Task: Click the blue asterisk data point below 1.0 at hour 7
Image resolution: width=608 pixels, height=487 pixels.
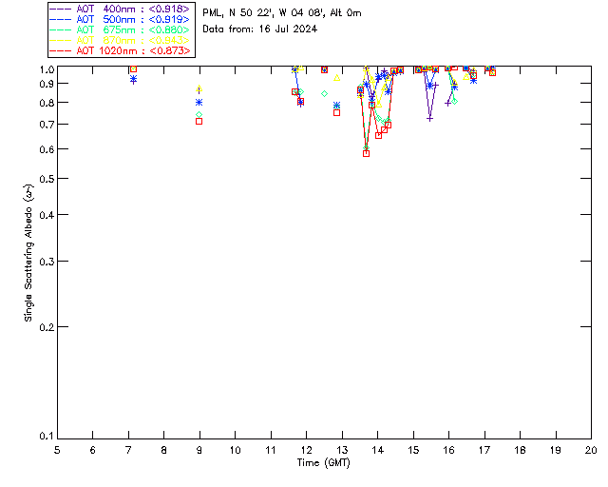Action: pyautogui.click(x=133, y=79)
